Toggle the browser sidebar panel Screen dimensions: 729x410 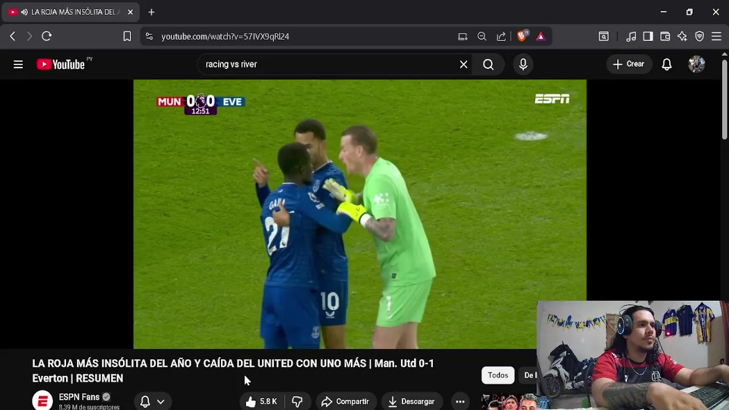(648, 36)
